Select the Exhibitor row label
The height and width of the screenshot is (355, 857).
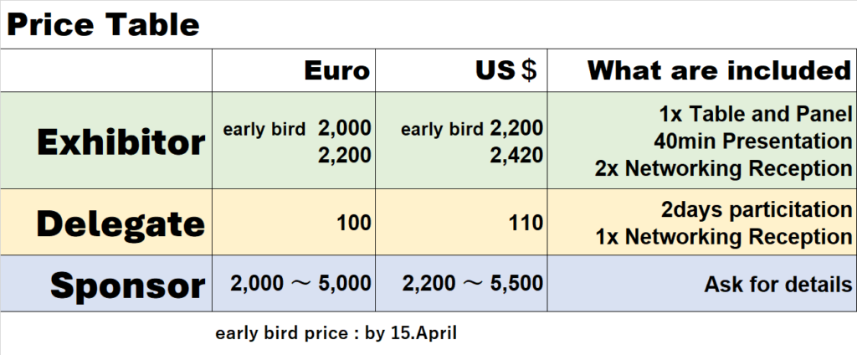pyautogui.click(x=121, y=141)
